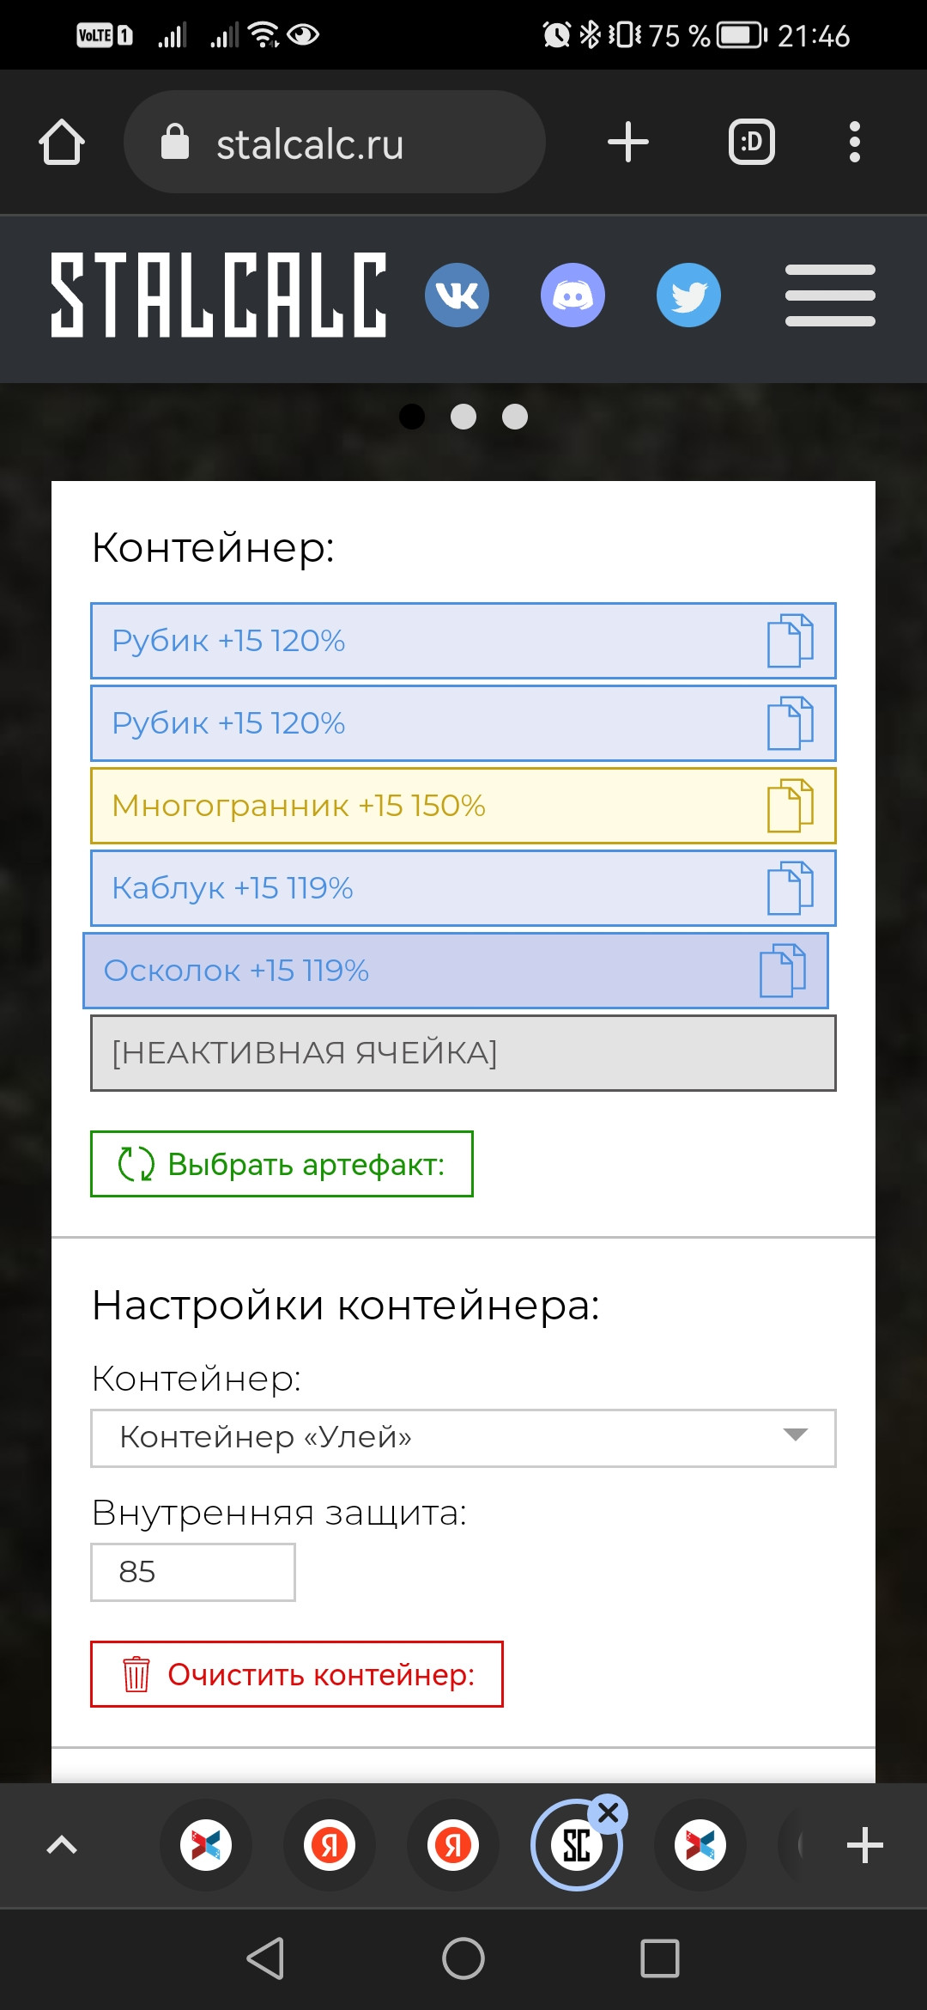Click the Очистить контейнер button
The width and height of the screenshot is (927, 2010).
297,1674
